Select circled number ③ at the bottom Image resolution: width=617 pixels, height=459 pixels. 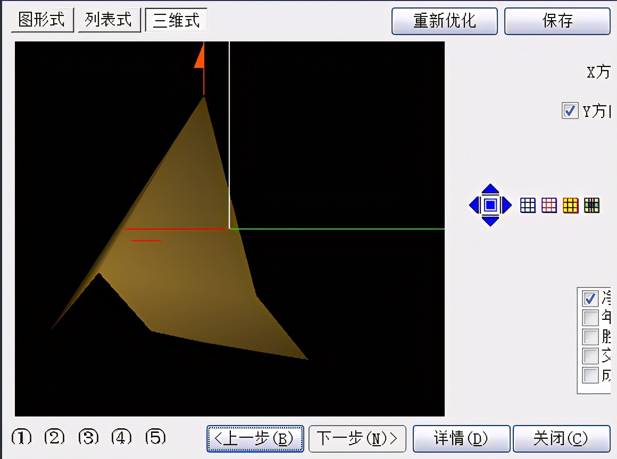[88, 437]
